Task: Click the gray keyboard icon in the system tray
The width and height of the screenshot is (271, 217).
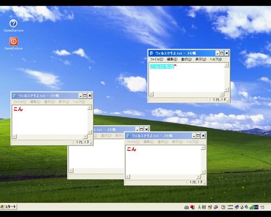Action: (x=186, y=207)
